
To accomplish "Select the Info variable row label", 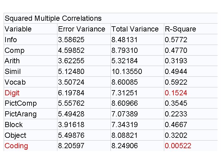I will [11, 40].
